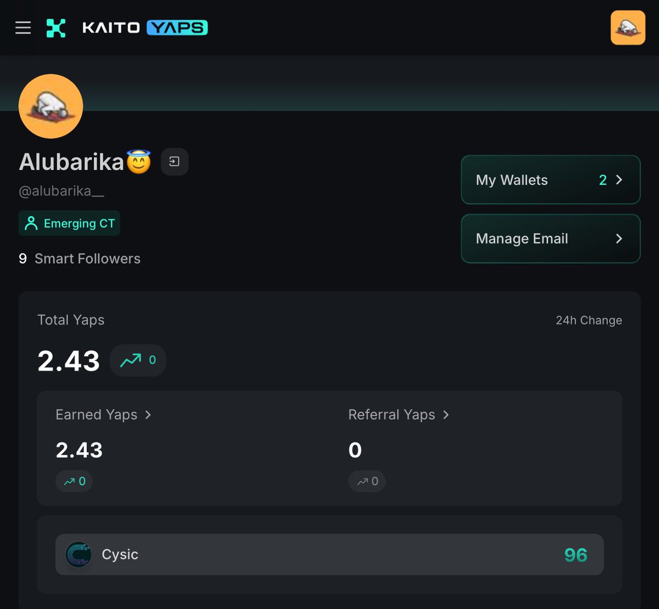659x609 pixels.
Task: Click the Earned Yaps trend pill showing 0
Action: coord(74,481)
